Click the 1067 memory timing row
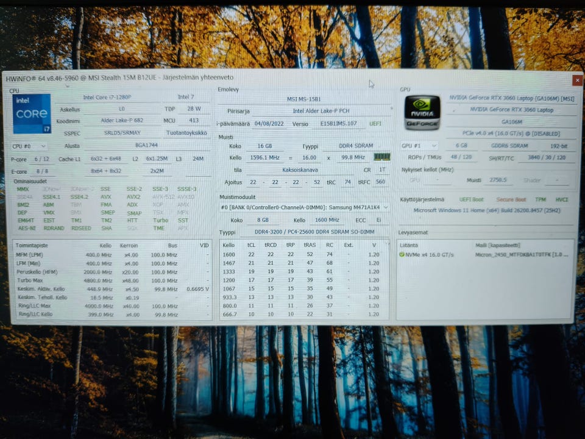The image size is (585, 439). click(303, 288)
